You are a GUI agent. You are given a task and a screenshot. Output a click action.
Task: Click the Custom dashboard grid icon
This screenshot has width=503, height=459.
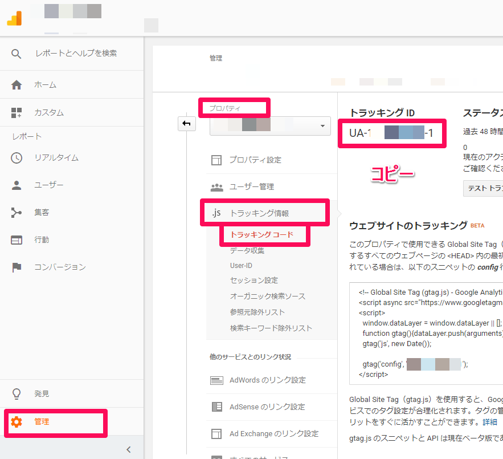17,113
